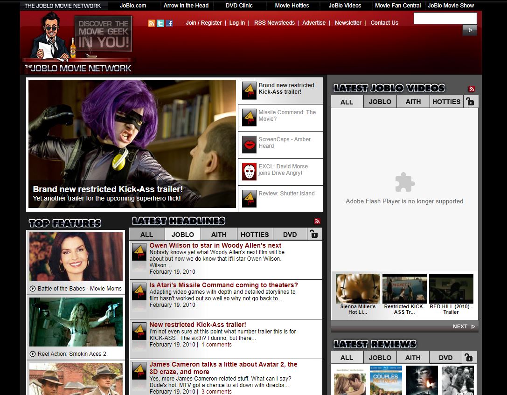Click the lock icon in Latest Reviews tabs

pyautogui.click(x=469, y=357)
